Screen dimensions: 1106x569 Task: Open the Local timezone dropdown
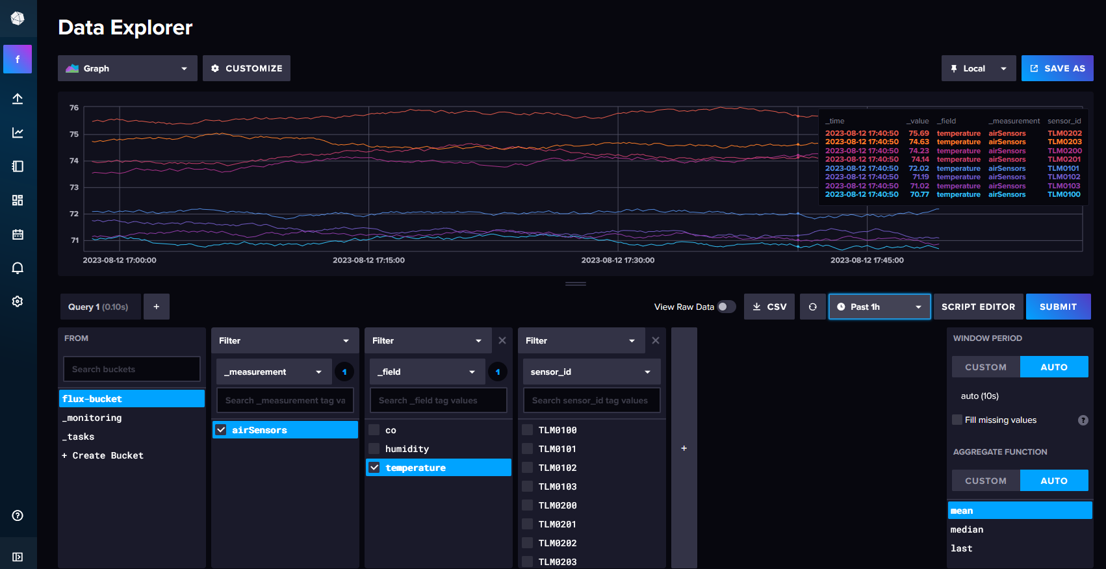click(979, 68)
